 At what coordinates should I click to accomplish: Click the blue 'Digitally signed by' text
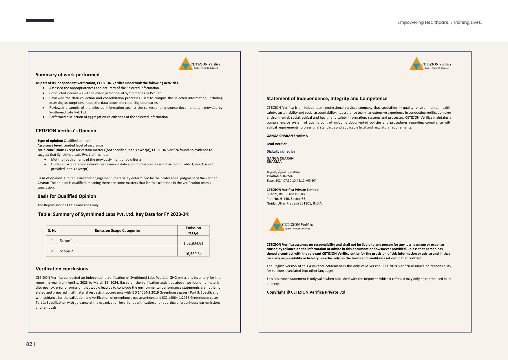pos(281,151)
